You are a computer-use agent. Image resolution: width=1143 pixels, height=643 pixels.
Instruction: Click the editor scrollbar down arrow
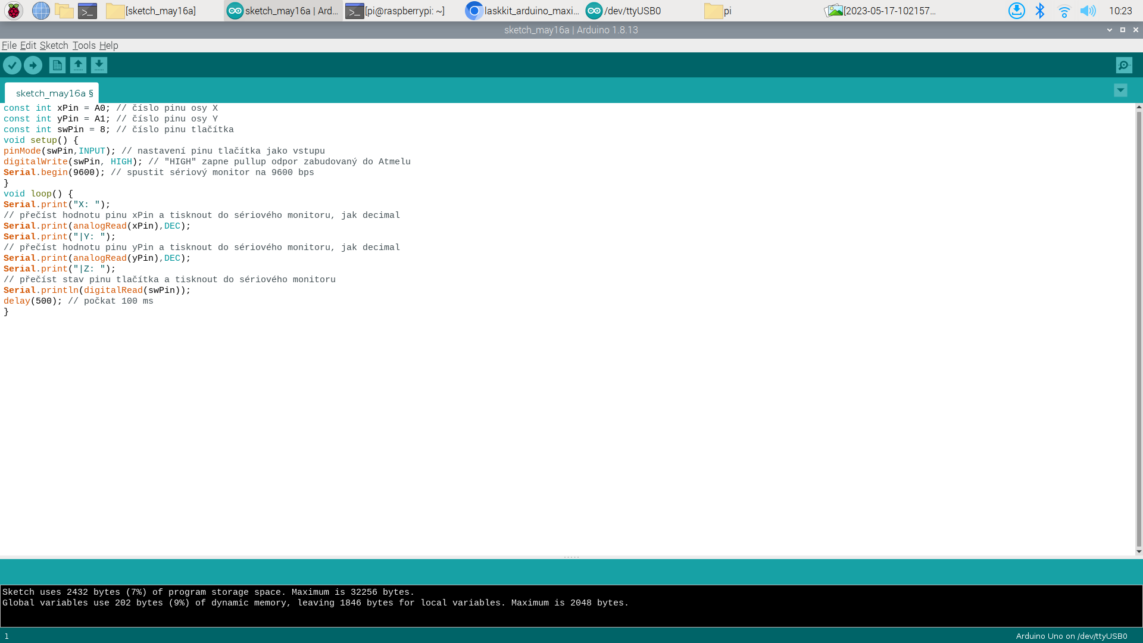click(x=1138, y=551)
